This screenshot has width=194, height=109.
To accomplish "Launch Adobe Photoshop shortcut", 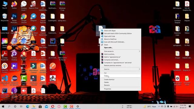I will pos(14,18).
